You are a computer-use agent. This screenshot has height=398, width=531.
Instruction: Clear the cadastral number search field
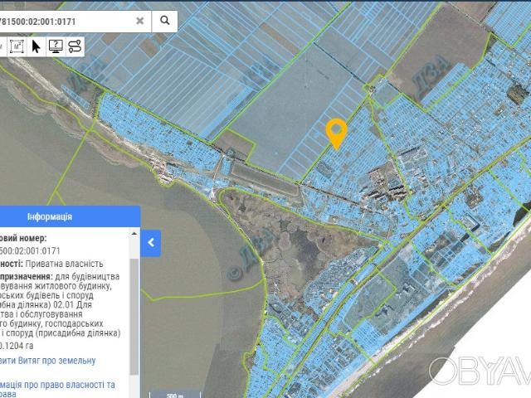point(140,21)
